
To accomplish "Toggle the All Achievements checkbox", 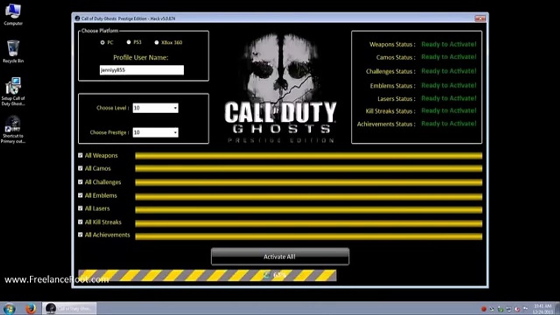I will (80, 234).
